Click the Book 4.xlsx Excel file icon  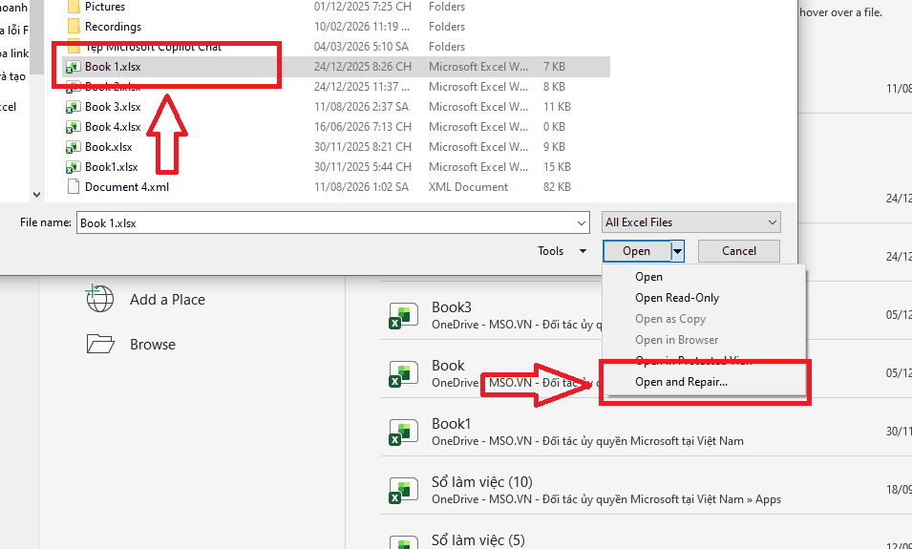[x=73, y=127]
